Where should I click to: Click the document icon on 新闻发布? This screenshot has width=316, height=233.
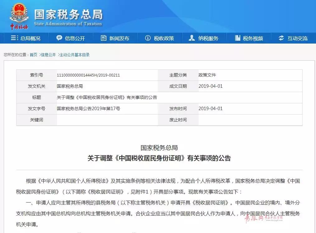click(x=103, y=38)
